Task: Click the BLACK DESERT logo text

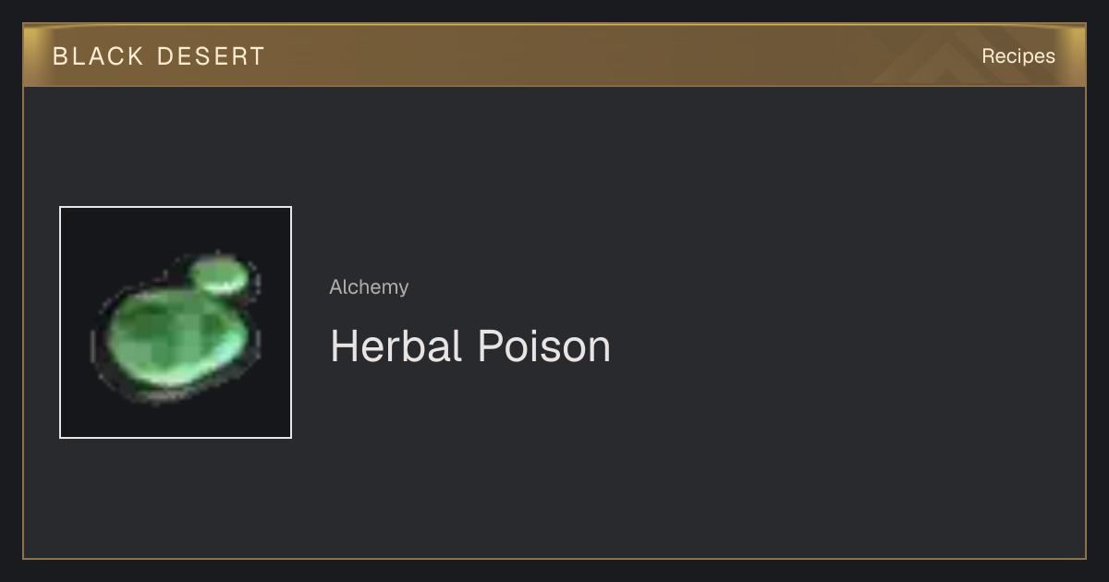Action: pyautogui.click(x=159, y=56)
